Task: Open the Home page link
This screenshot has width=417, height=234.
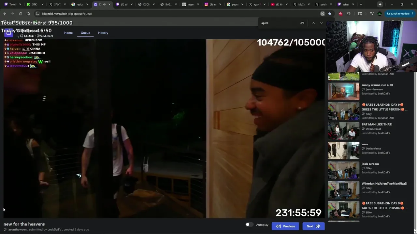Action: coord(68,33)
